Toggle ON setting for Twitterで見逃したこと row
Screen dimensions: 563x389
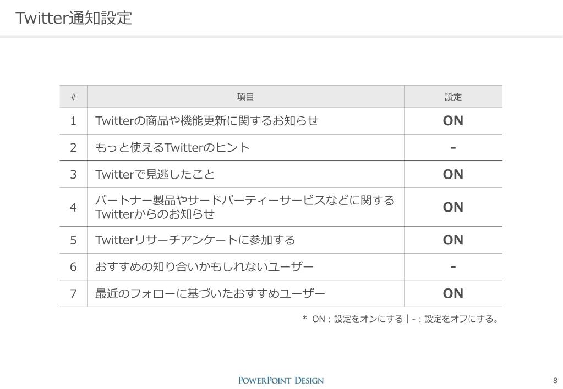click(x=453, y=174)
